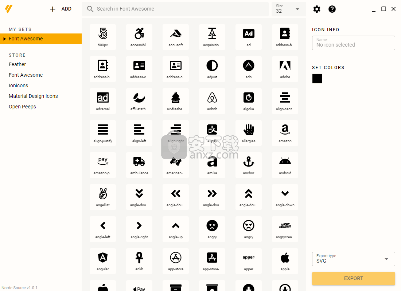Pick the ankh icon

[x=139, y=261]
